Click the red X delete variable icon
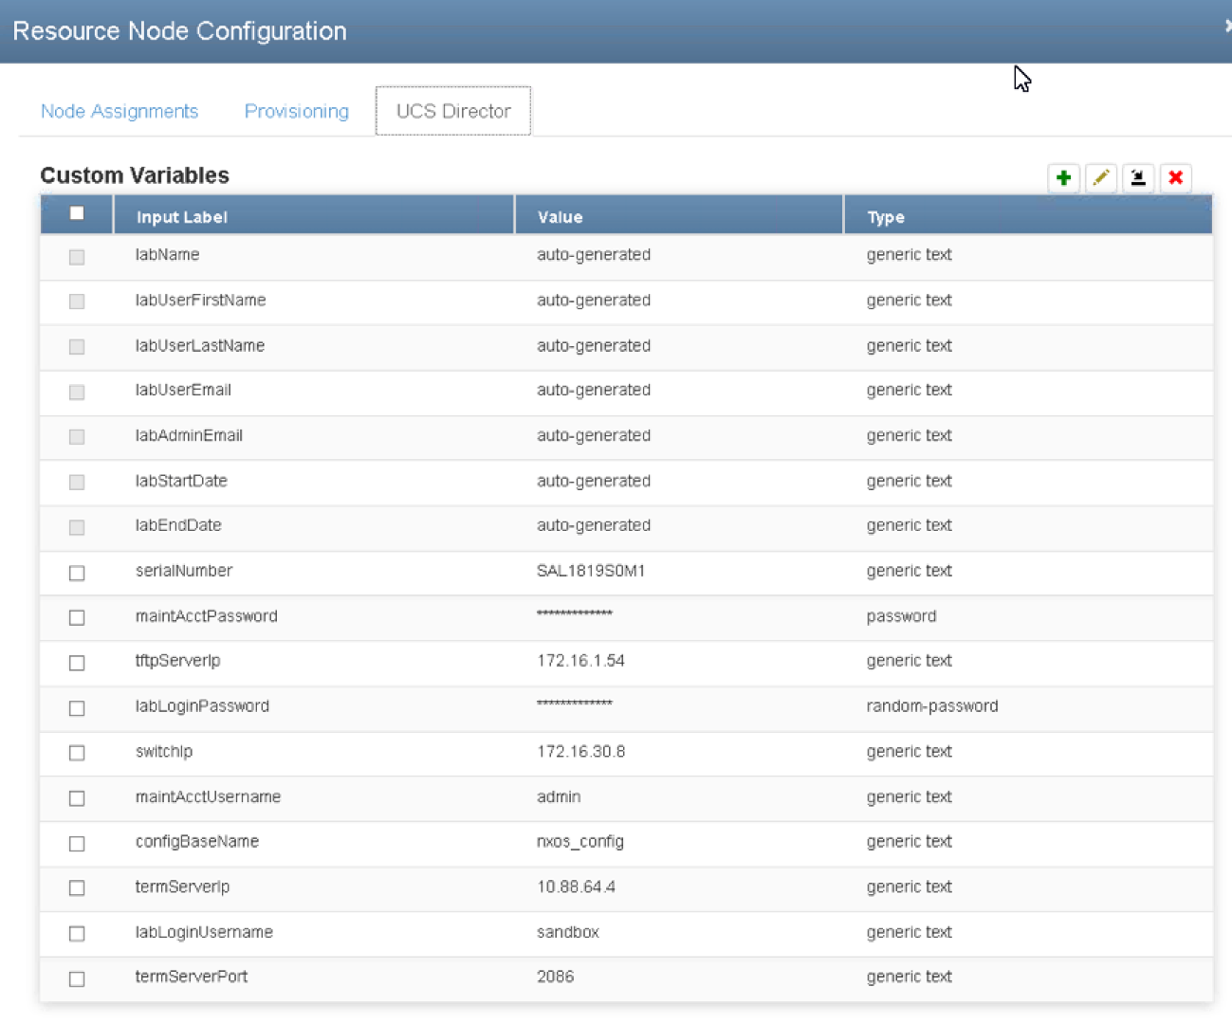 point(1175,177)
